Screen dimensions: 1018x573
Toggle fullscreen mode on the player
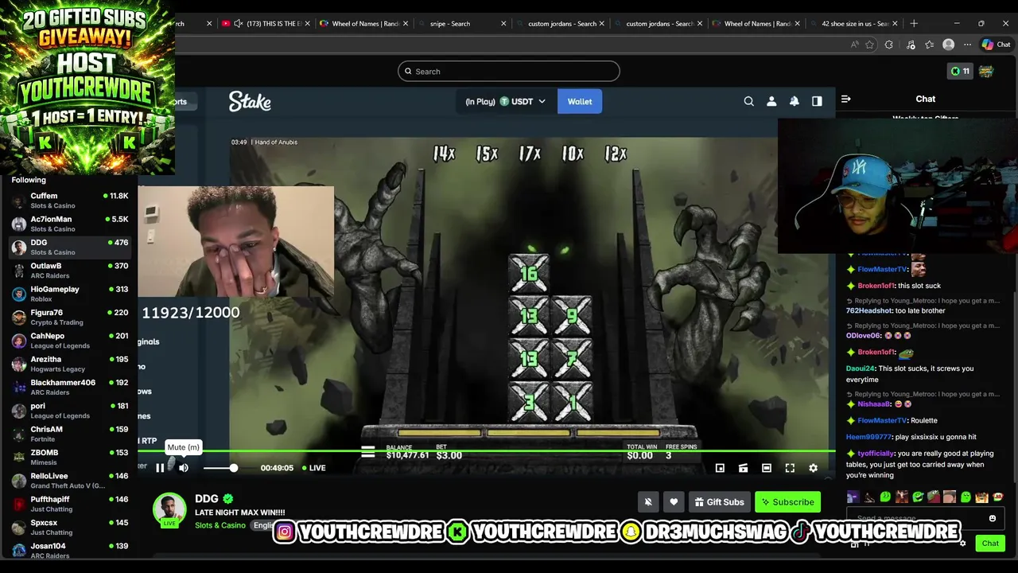click(790, 468)
